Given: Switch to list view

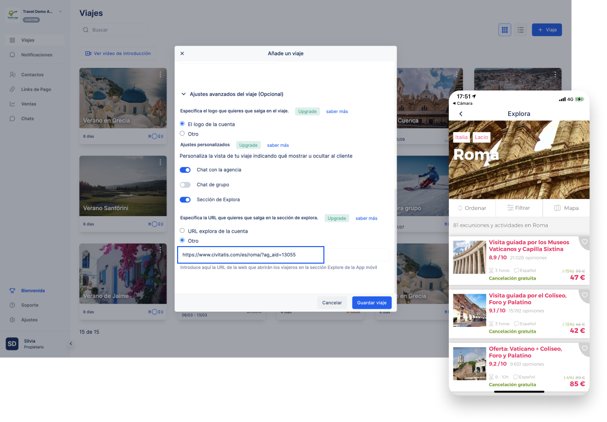Looking at the screenshot, I should 521,30.
